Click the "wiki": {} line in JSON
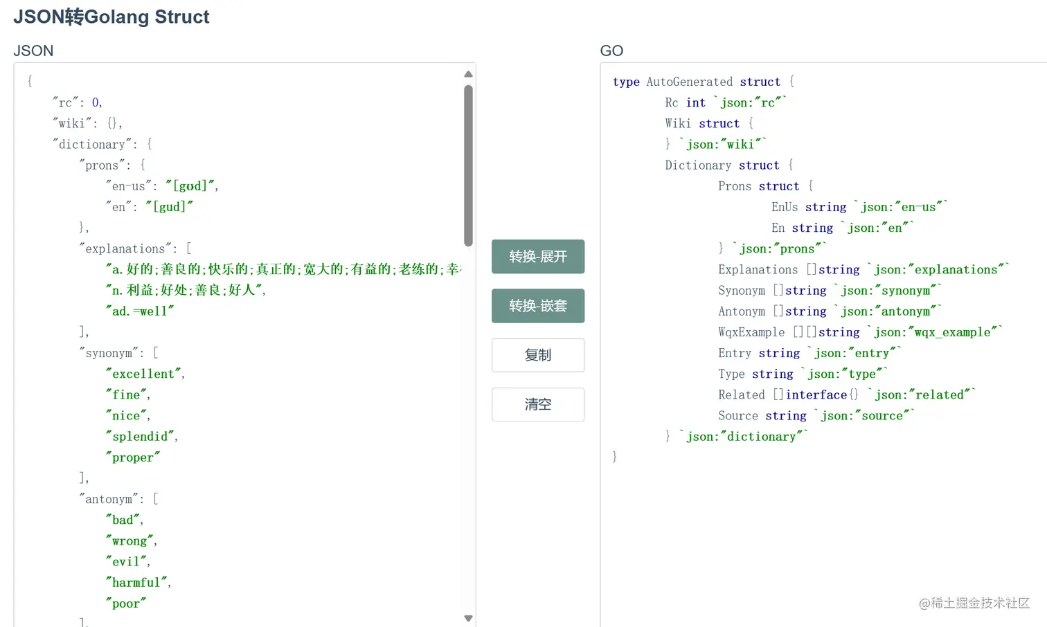The height and width of the screenshot is (627, 1047). coord(87,123)
